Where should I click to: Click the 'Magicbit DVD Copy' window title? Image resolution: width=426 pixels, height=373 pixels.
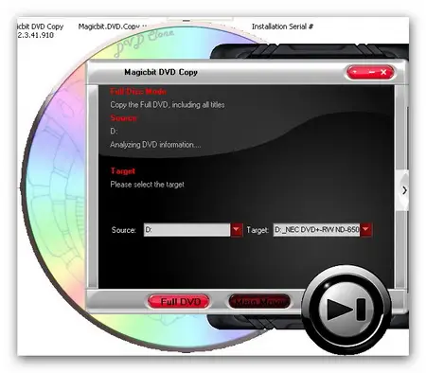161,72
